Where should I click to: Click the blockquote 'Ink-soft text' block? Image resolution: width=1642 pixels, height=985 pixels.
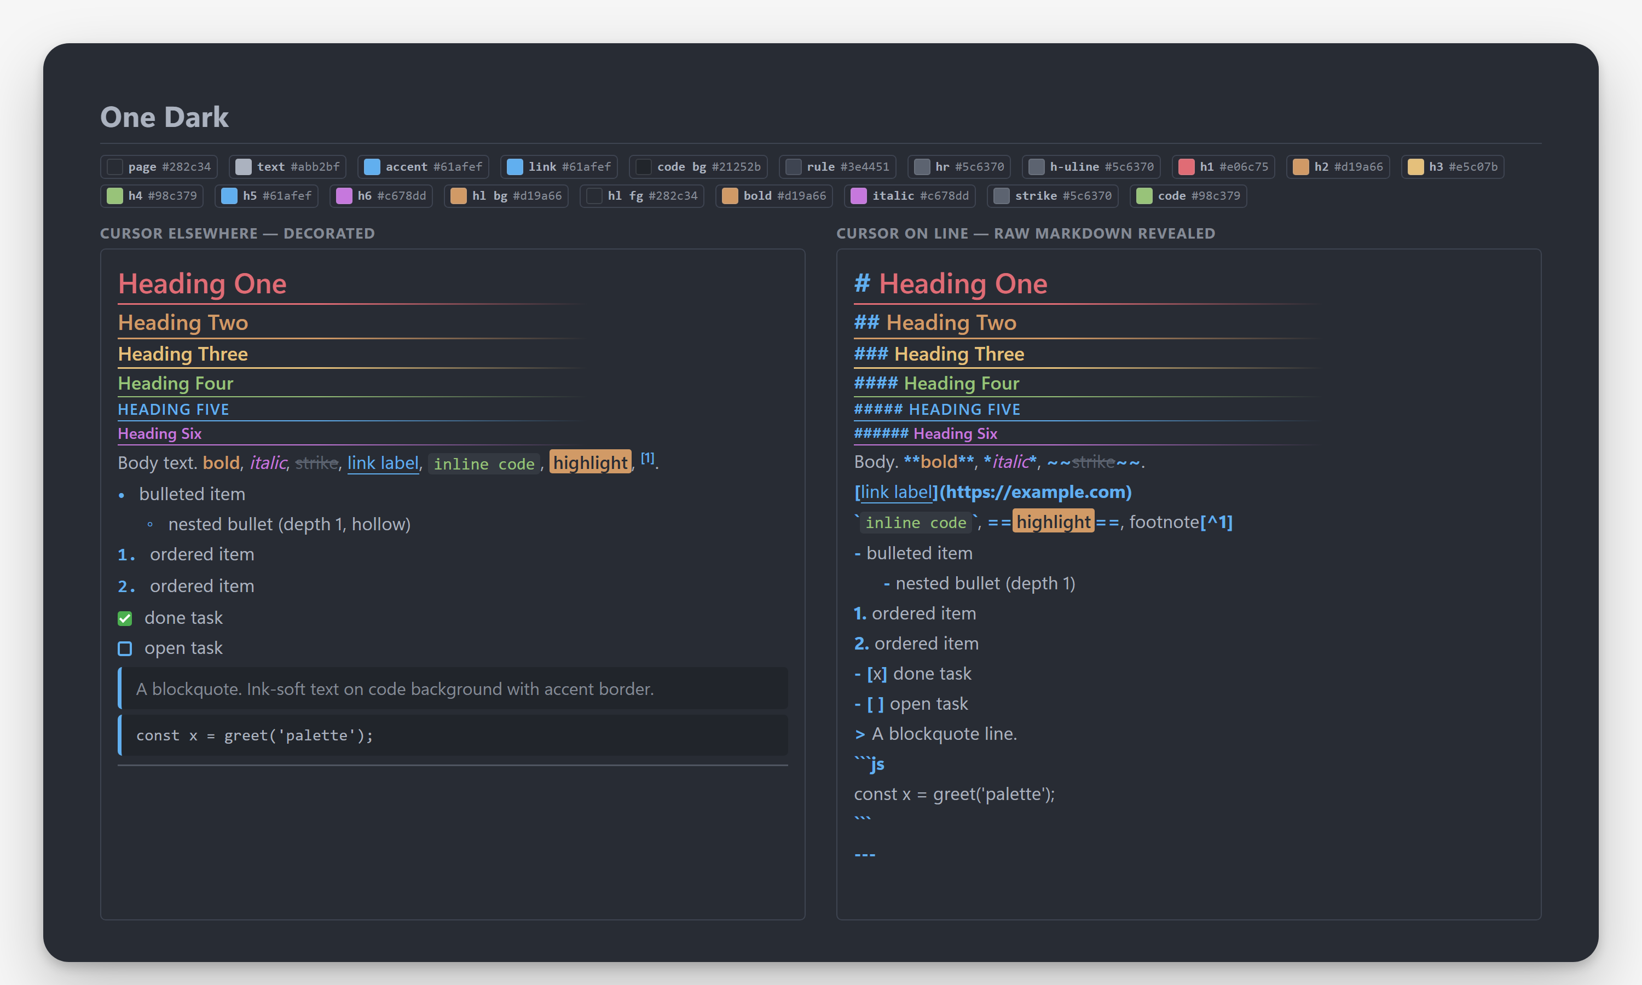point(453,688)
